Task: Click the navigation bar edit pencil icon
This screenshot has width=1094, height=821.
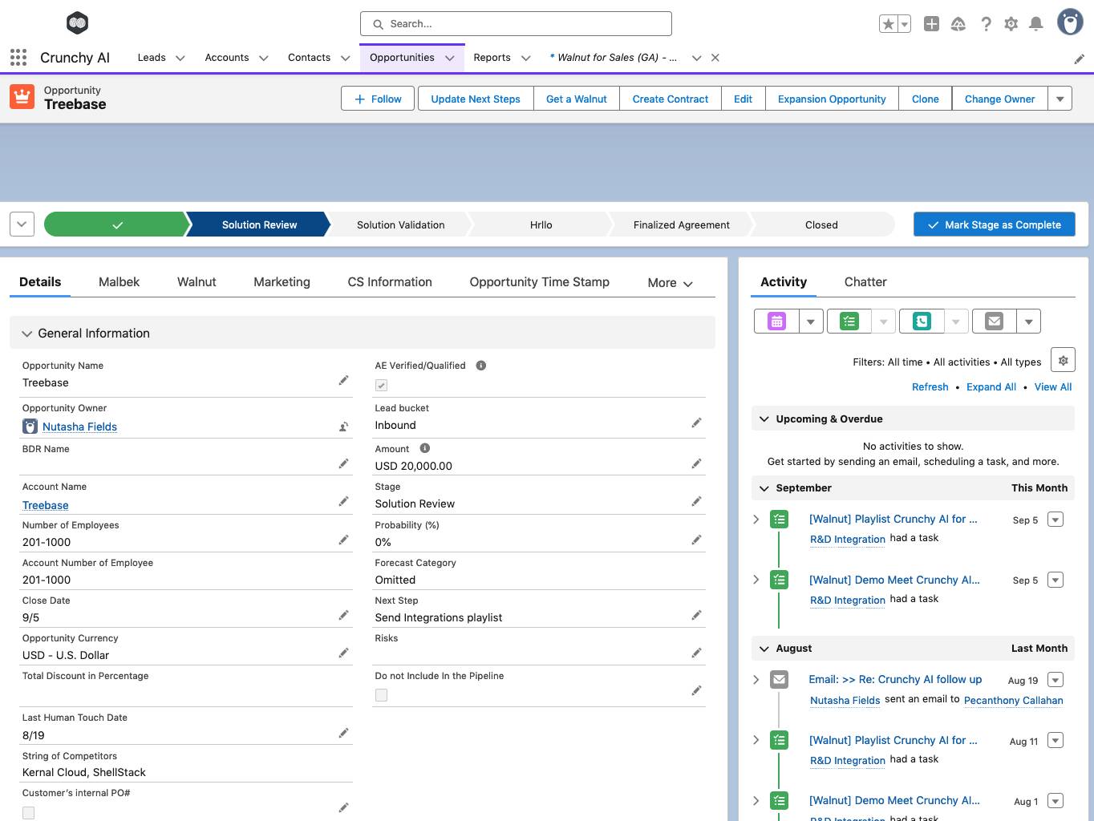Action: [x=1080, y=59]
